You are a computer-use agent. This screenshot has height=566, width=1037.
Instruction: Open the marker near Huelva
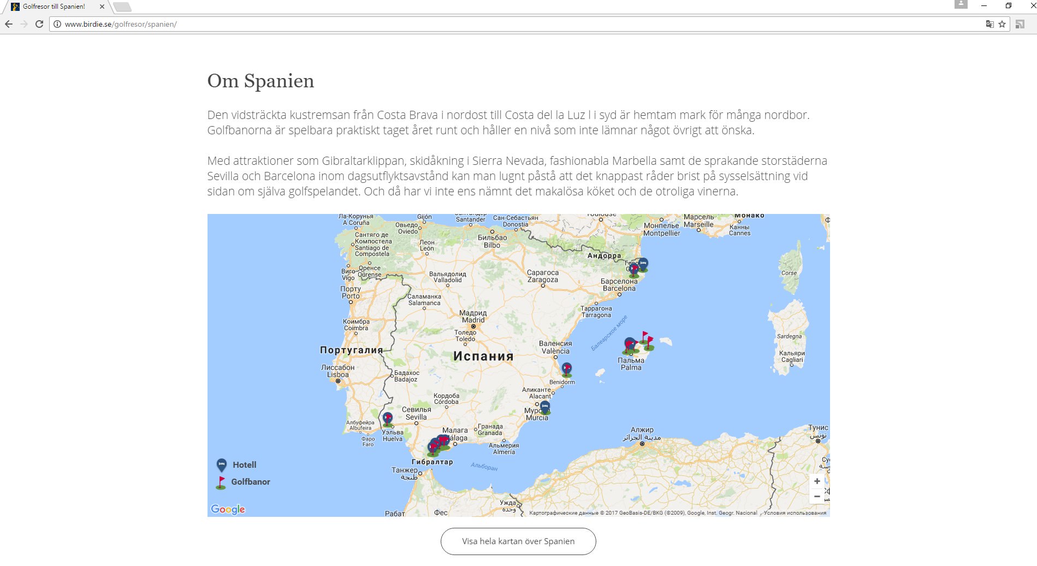388,419
